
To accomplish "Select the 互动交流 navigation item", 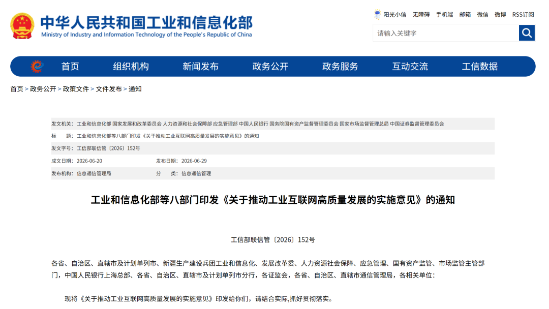I will tap(410, 67).
